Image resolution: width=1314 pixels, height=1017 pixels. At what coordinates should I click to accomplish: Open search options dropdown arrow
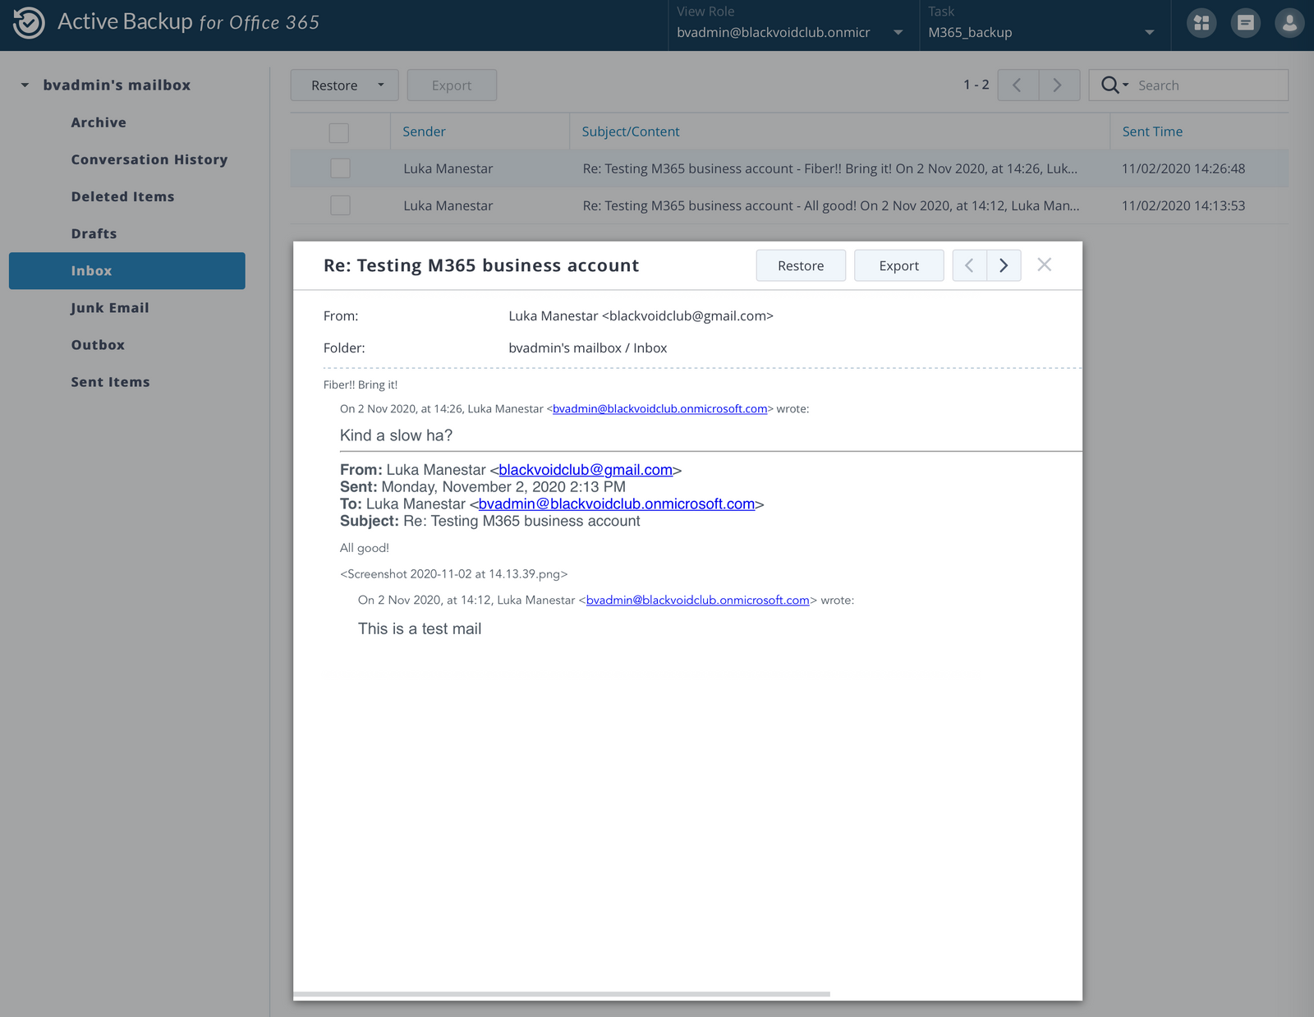1125,85
